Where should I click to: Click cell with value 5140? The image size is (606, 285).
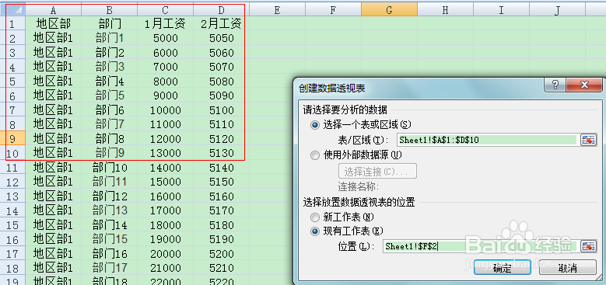pos(222,168)
